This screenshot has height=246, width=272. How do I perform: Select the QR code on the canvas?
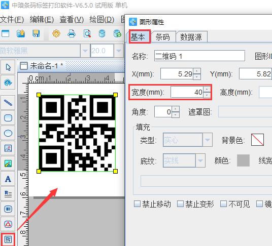coord(77,133)
